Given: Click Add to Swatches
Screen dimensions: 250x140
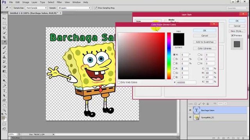Looking at the screenshot, I should click(x=205, y=42).
